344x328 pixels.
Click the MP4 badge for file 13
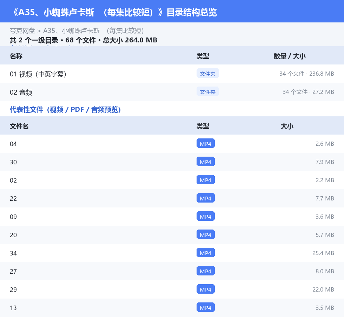[x=206, y=307]
